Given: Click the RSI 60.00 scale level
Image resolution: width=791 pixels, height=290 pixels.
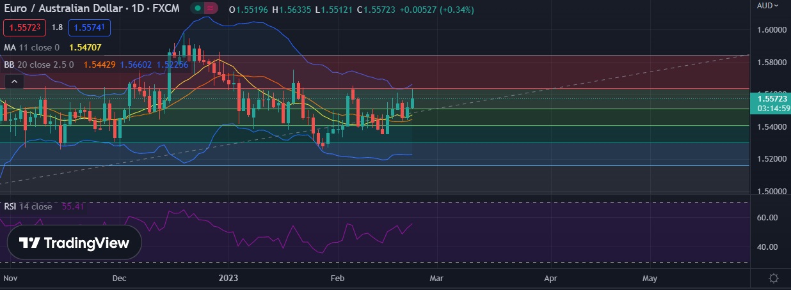Looking at the screenshot, I should (767, 218).
